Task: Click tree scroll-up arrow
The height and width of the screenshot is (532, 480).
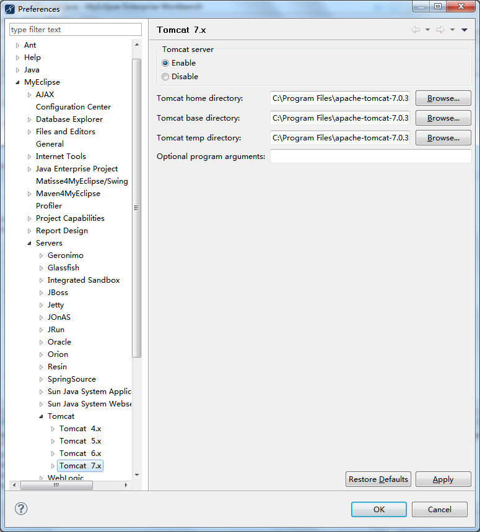Action: (137, 45)
